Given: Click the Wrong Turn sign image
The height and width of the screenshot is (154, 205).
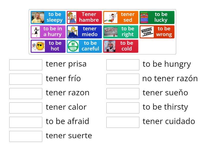Looking at the screenshot, I should point(147,32).
